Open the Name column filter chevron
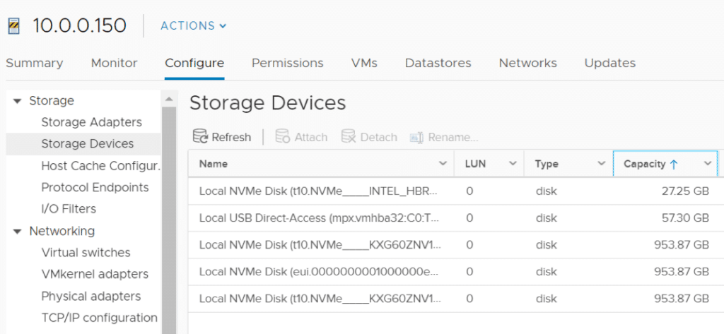 [443, 164]
